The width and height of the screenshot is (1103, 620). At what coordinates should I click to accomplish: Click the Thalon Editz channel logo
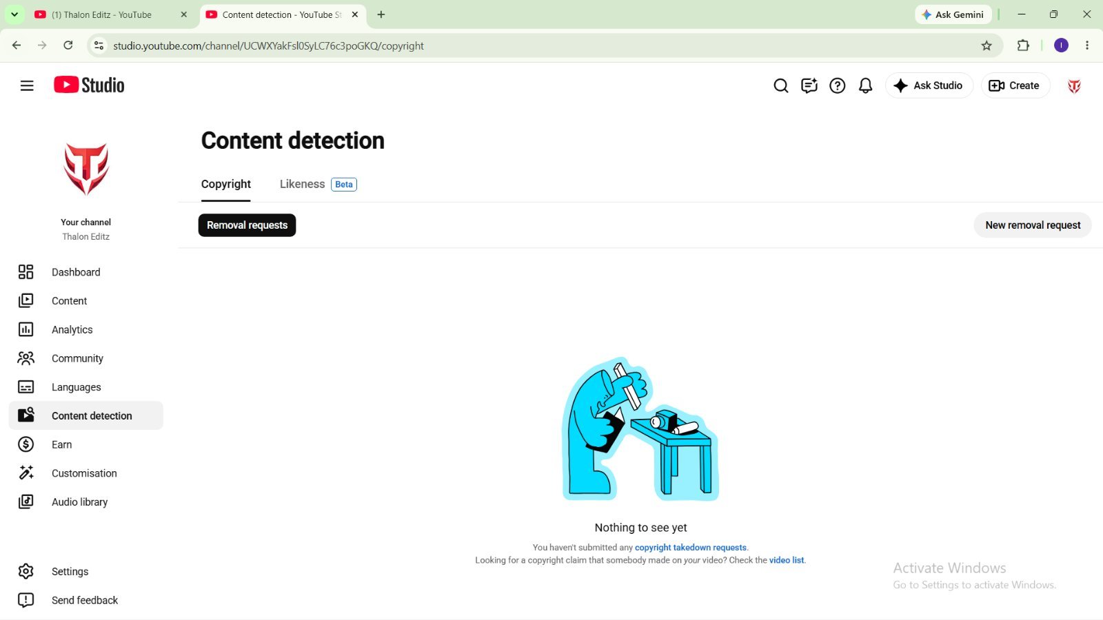(86, 169)
